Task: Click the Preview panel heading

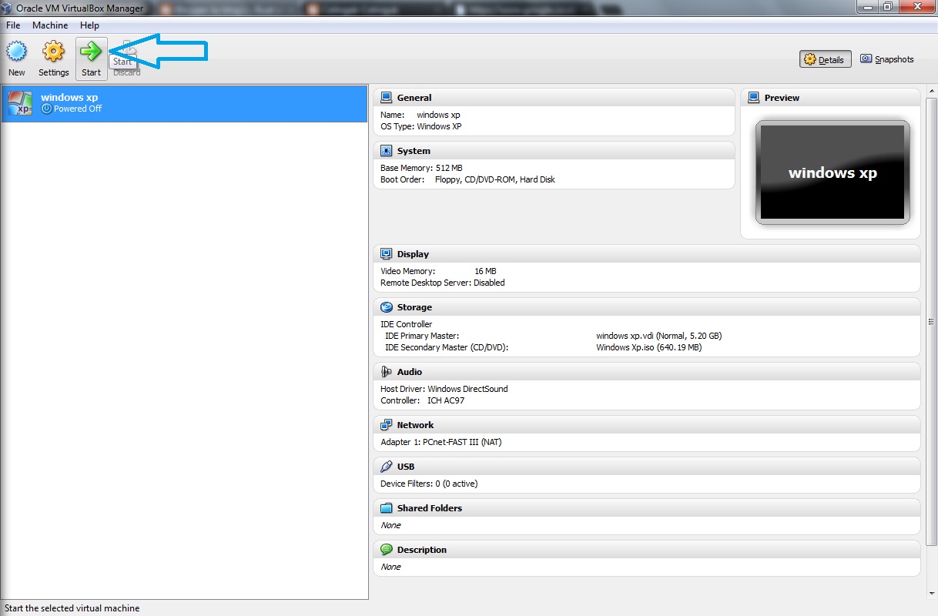Action: tap(782, 98)
